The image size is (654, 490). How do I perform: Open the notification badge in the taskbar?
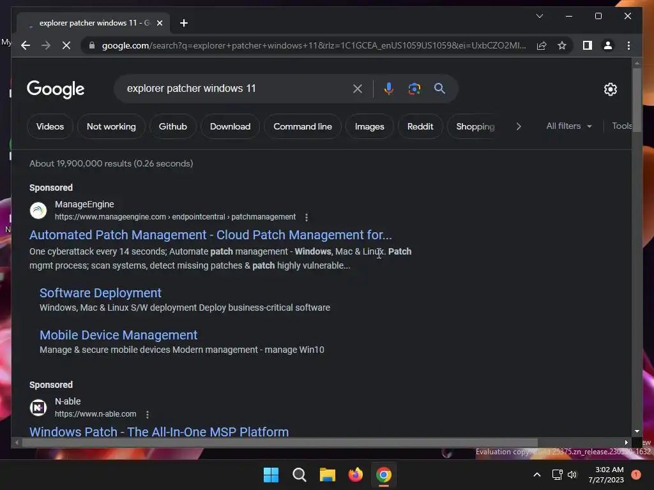[636, 475]
